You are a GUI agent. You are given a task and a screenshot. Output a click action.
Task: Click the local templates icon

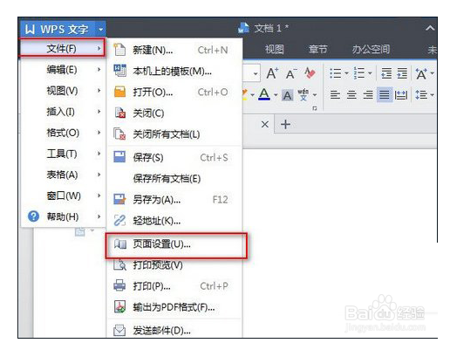click(119, 71)
